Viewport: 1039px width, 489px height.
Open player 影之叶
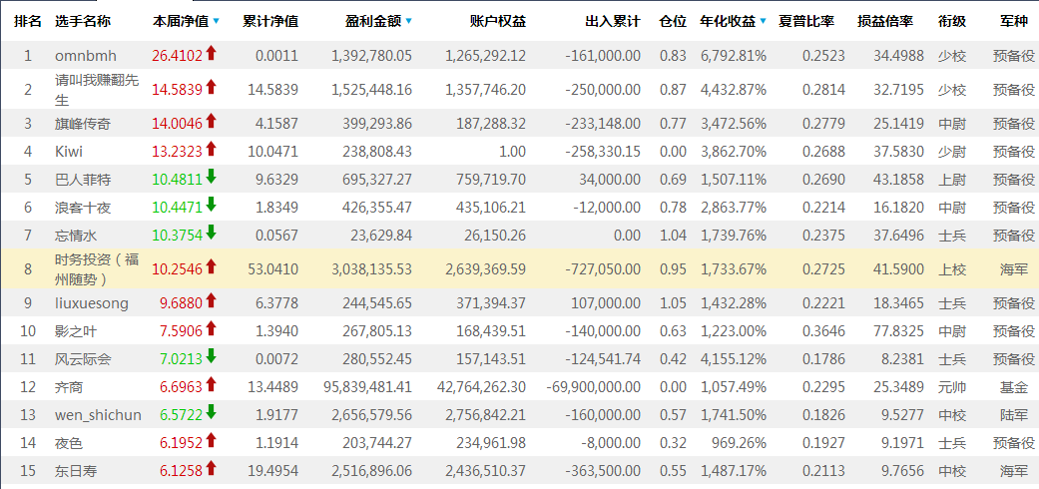click(x=76, y=331)
